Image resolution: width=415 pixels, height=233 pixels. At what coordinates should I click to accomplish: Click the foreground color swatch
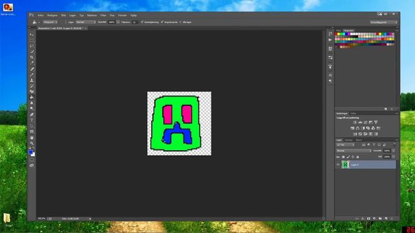pyautogui.click(x=30, y=152)
